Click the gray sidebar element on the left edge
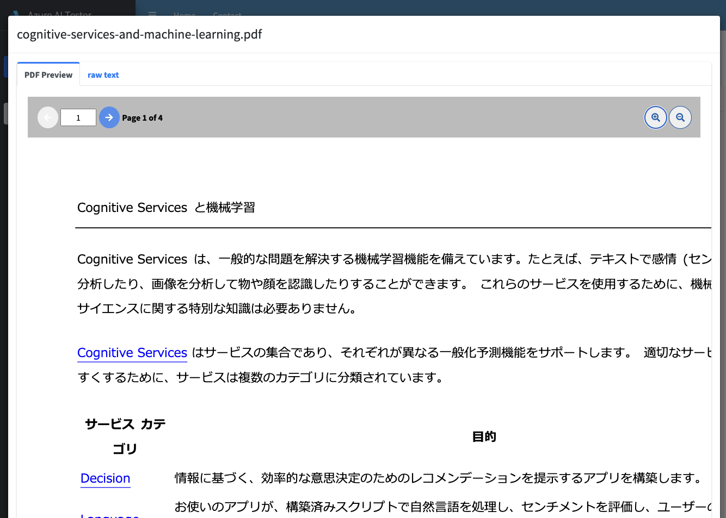 pyautogui.click(x=7, y=113)
